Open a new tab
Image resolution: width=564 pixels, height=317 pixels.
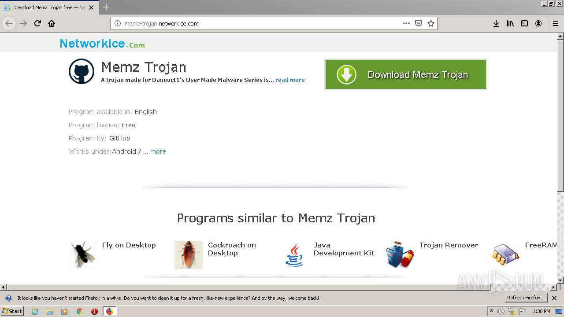(106, 7)
